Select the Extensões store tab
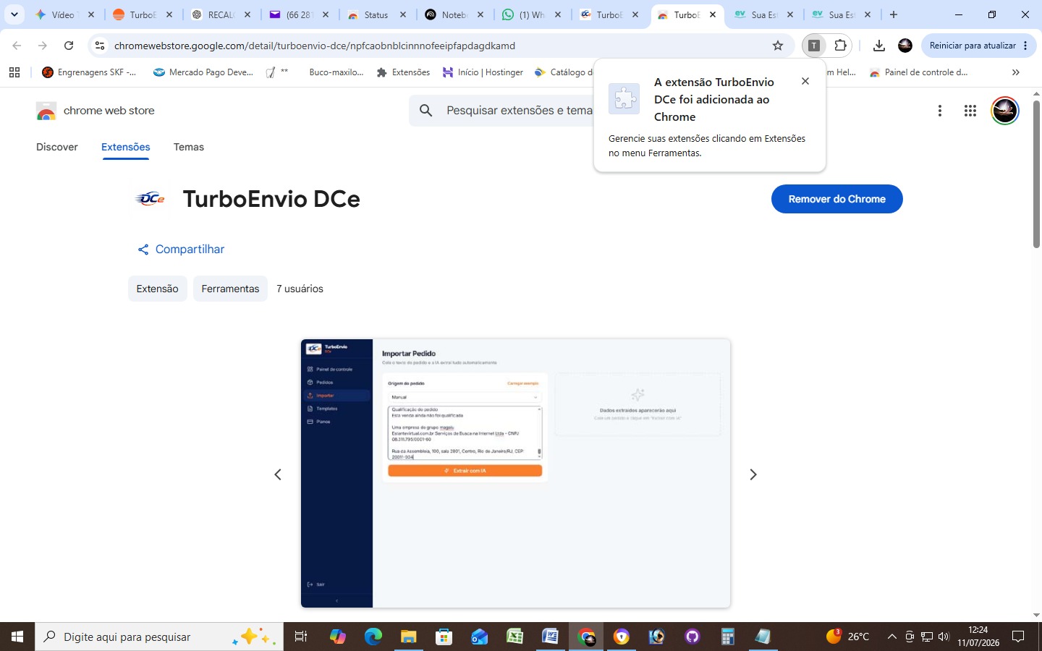The width and height of the screenshot is (1042, 651). pos(126,147)
